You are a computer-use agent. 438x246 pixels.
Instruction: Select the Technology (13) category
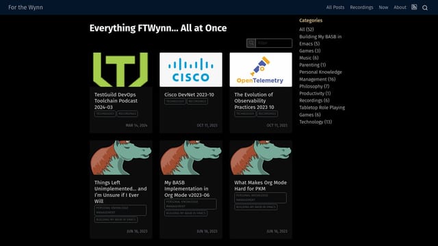315,122
